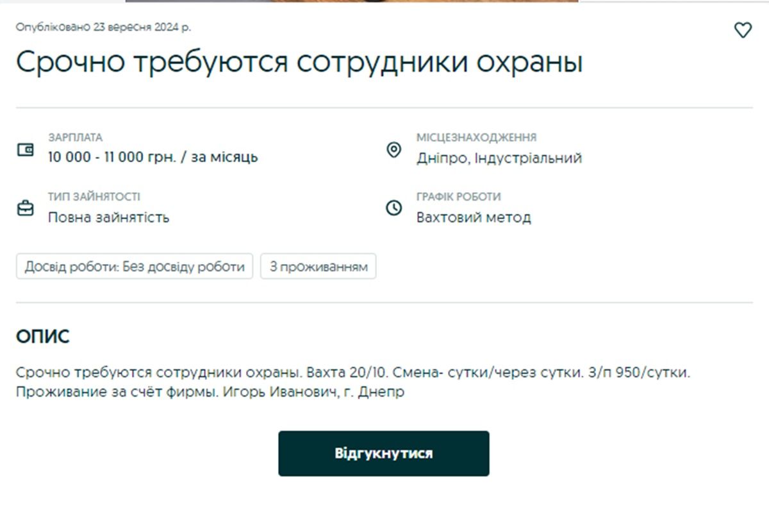Viewport: 769px width, 514px height.
Task: Click the 'Срочно требуются сотрудники охраны' title
Action: tap(299, 63)
